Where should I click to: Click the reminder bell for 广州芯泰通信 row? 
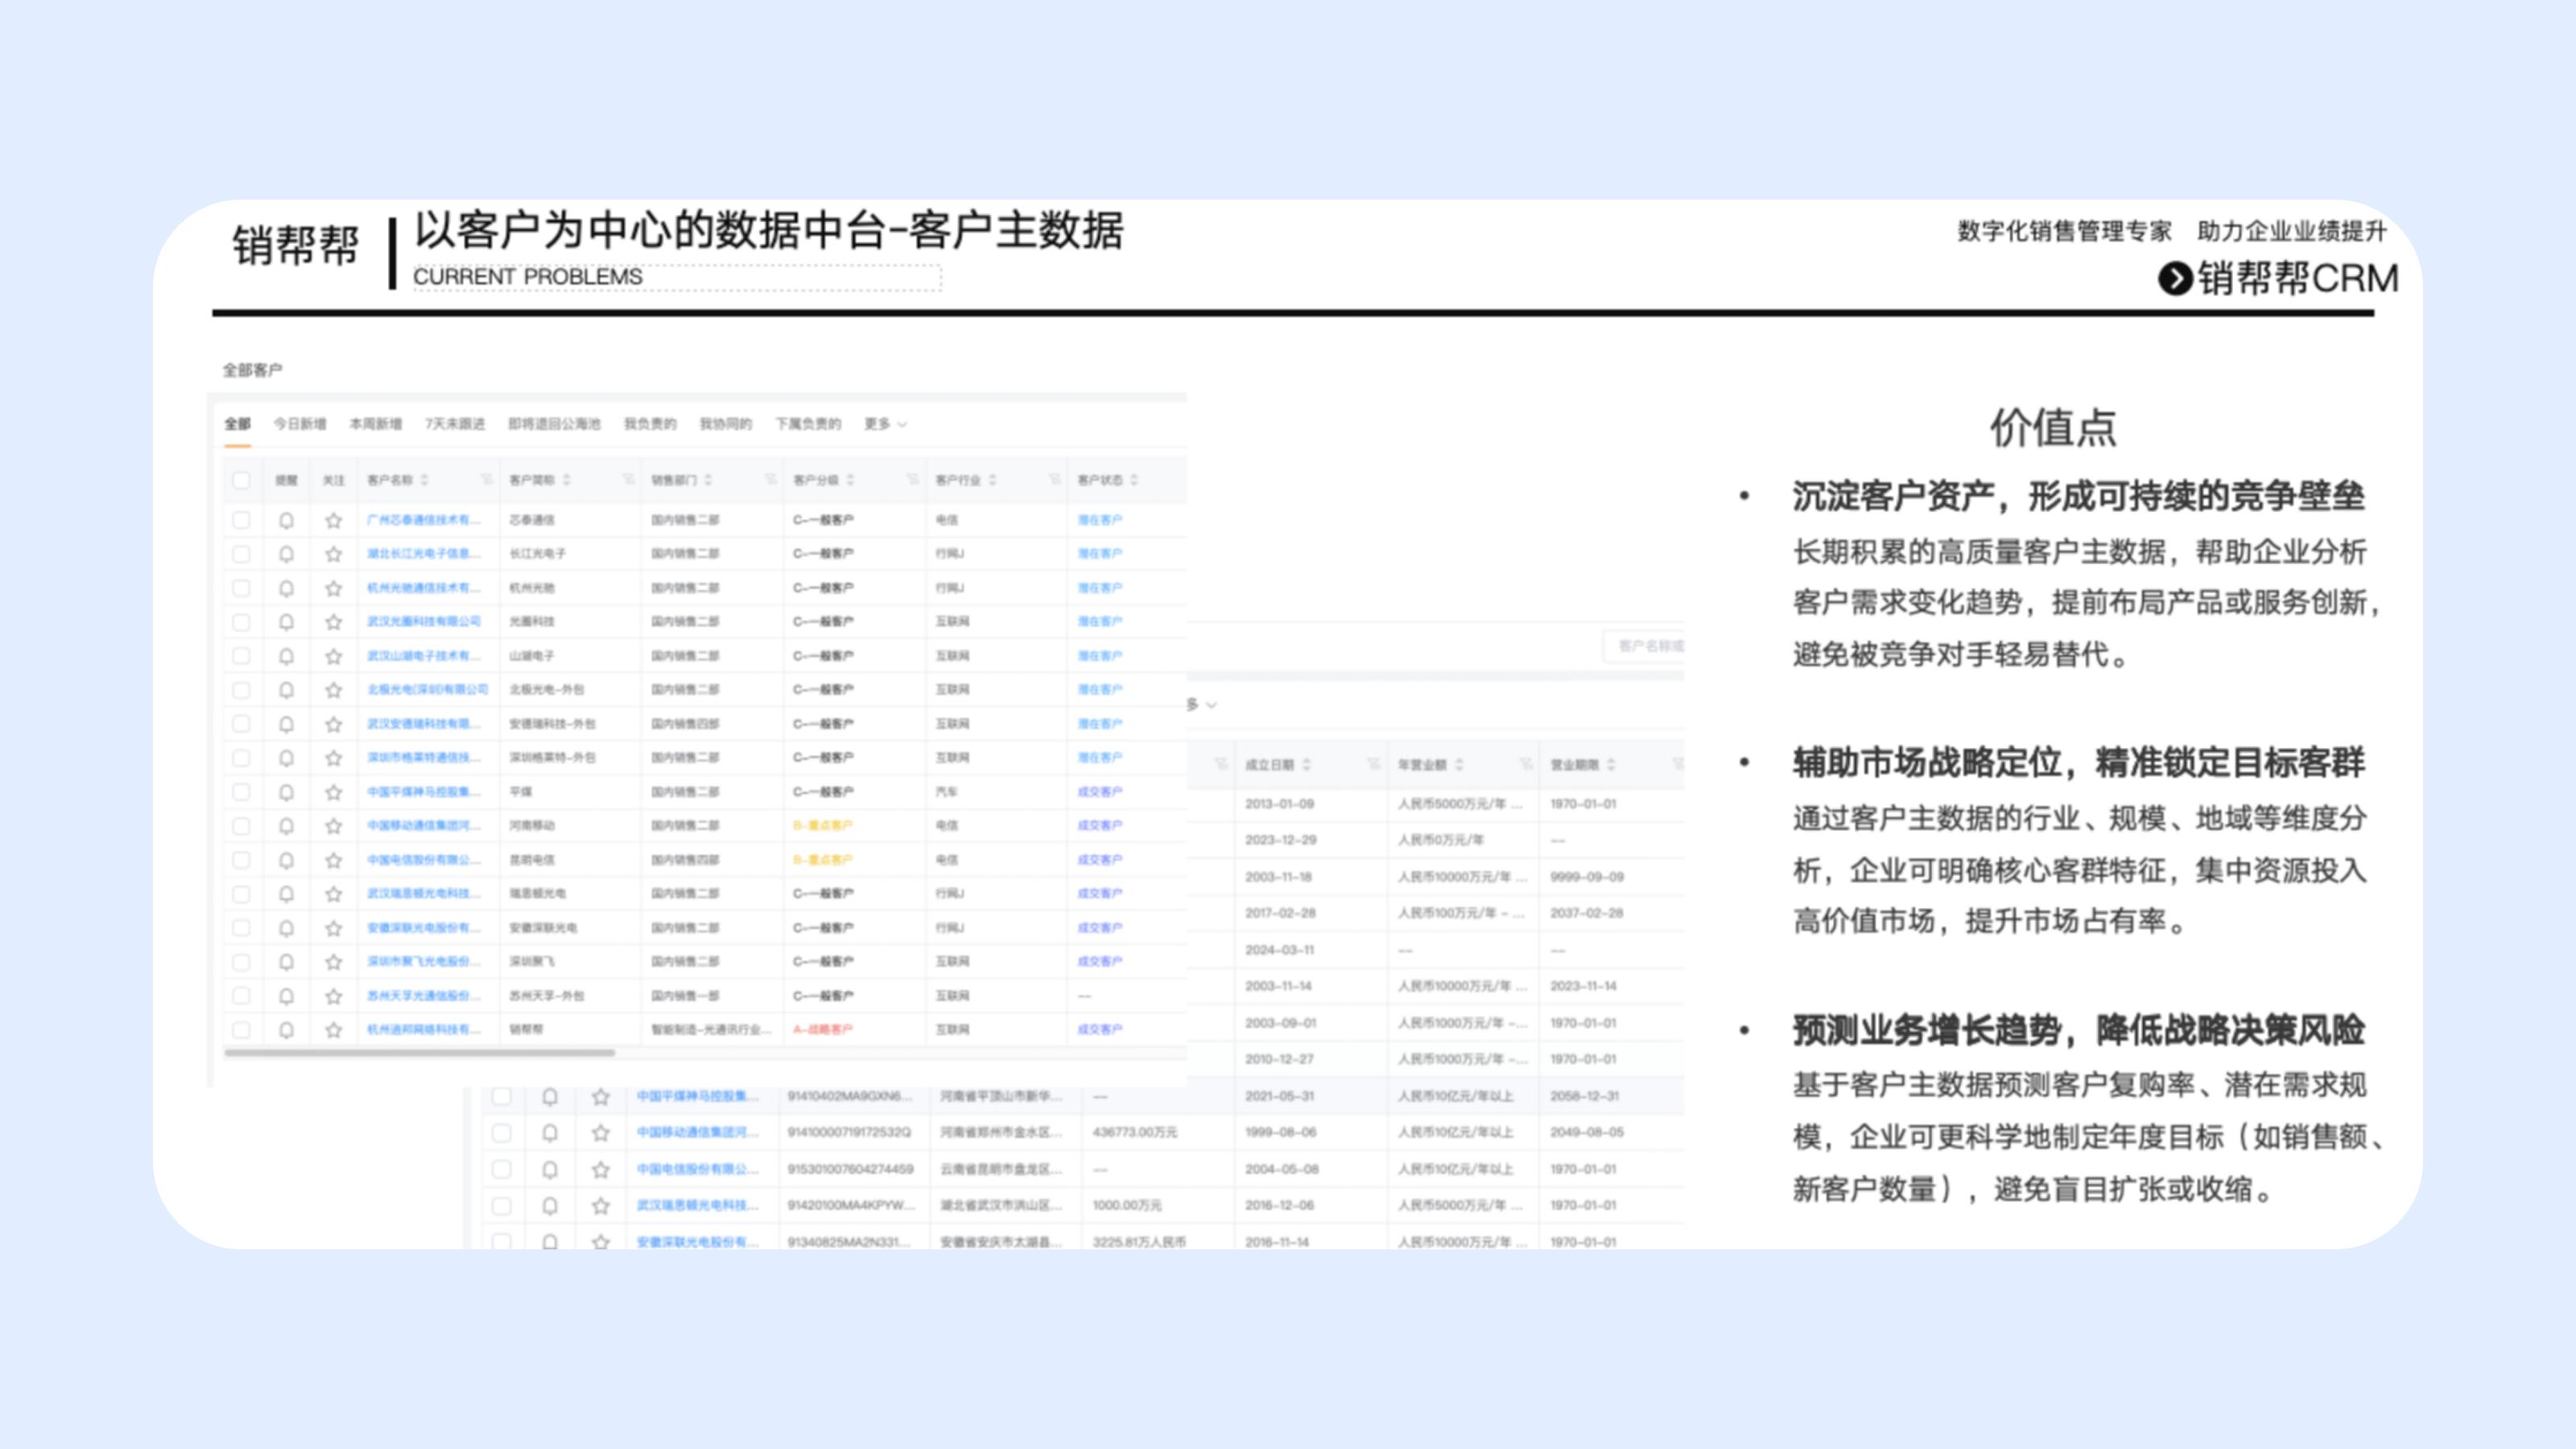(286, 520)
